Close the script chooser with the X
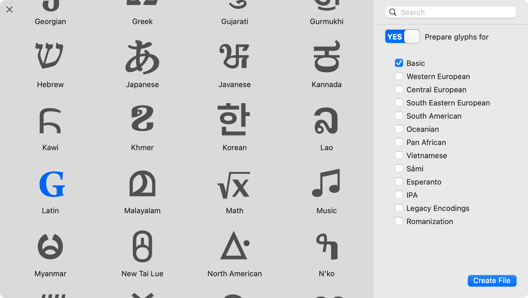 tap(9, 9)
